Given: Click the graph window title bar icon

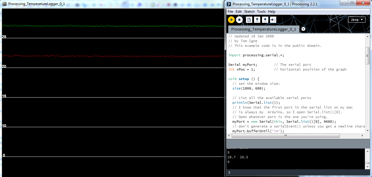Looking at the screenshot, I should [4, 4].
